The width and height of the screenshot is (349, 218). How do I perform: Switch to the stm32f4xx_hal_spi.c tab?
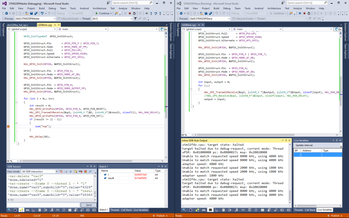[x=18, y=25]
